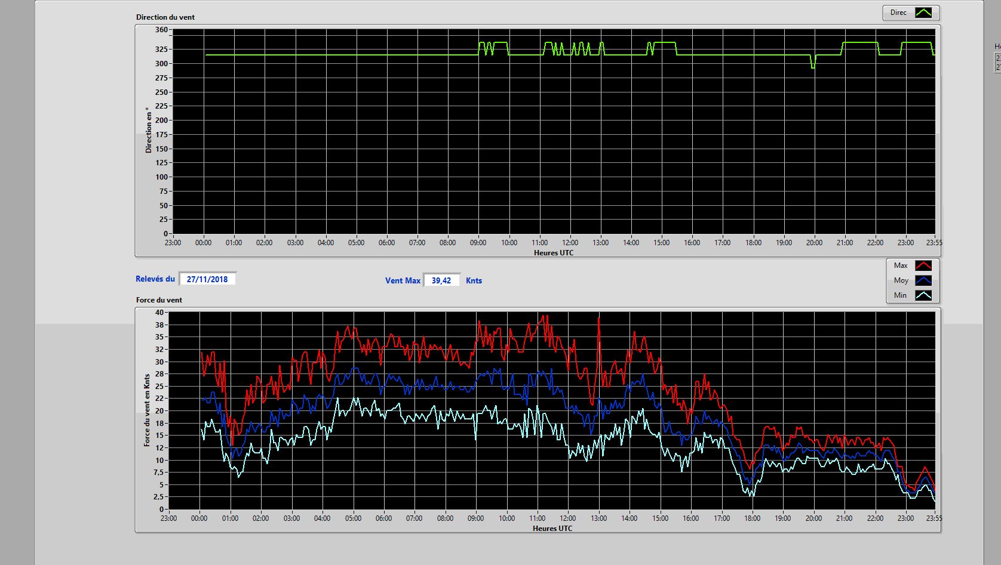Click the 'Vent Max' label

coord(403,280)
